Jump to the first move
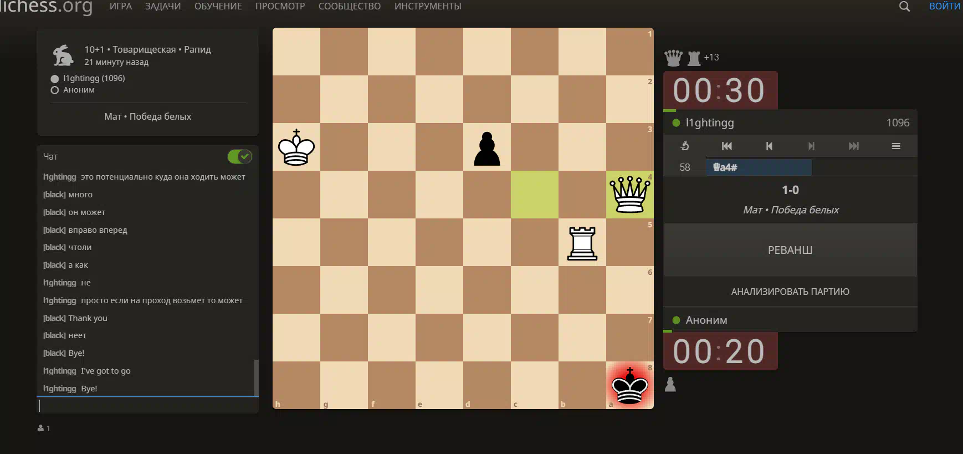This screenshot has height=454, width=963. coord(726,146)
